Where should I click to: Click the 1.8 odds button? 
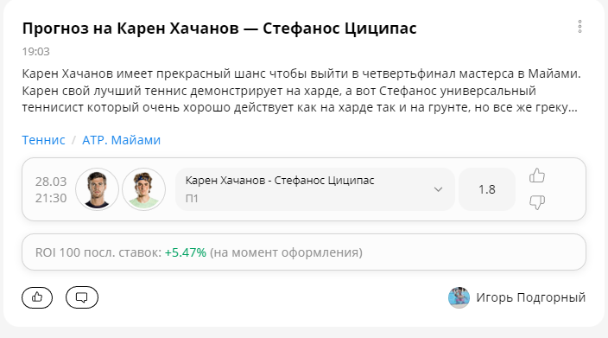click(487, 189)
